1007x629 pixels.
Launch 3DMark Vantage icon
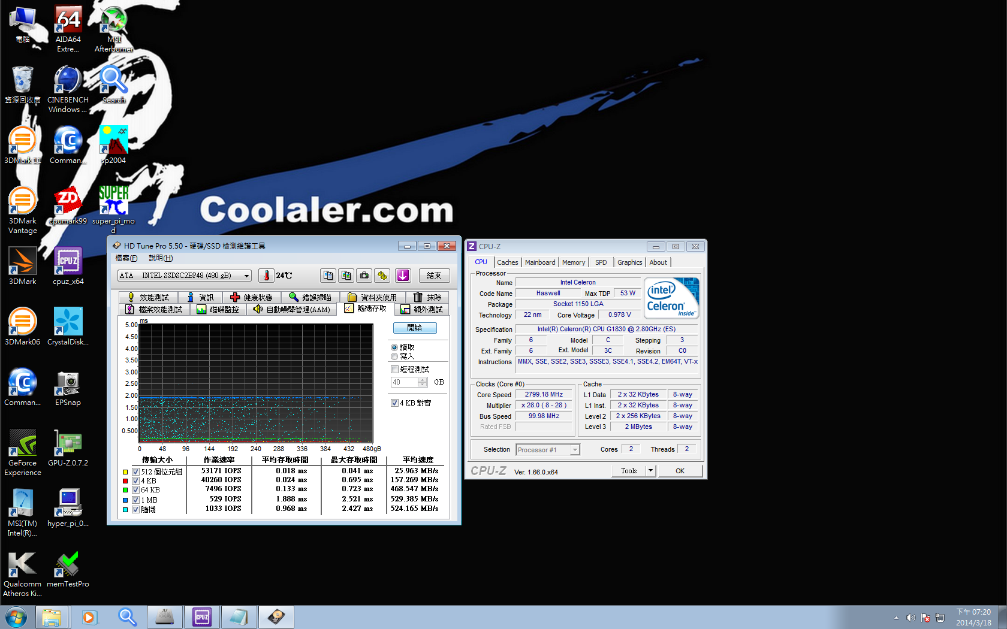pos(22,210)
